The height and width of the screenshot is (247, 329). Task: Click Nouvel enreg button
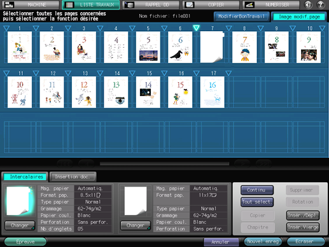pyautogui.click(x=263, y=241)
